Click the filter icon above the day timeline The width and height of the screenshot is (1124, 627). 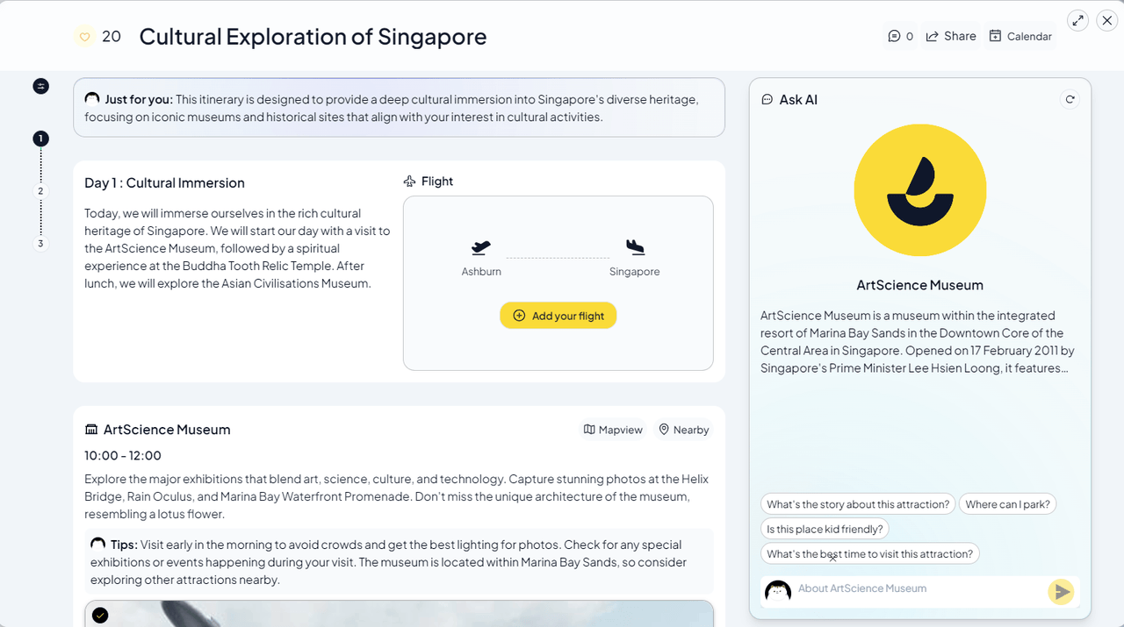tap(40, 86)
